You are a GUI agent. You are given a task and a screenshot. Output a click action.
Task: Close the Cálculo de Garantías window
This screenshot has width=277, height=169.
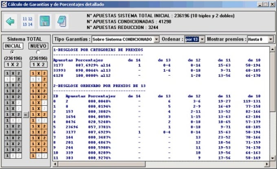(x=272, y=4)
